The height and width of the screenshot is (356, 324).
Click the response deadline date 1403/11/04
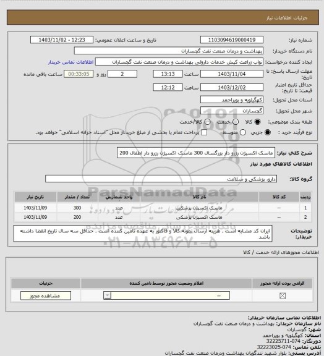click(x=232, y=74)
